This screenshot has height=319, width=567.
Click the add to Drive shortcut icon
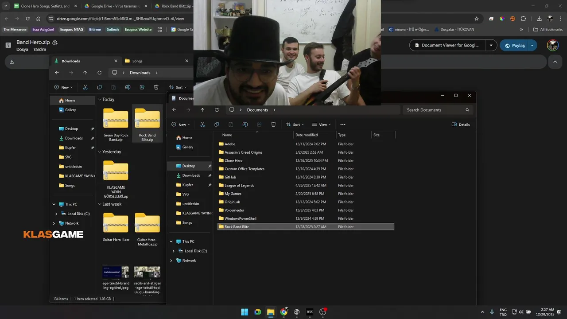click(55, 43)
